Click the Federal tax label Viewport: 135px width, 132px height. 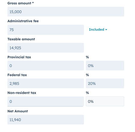pos(17,75)
